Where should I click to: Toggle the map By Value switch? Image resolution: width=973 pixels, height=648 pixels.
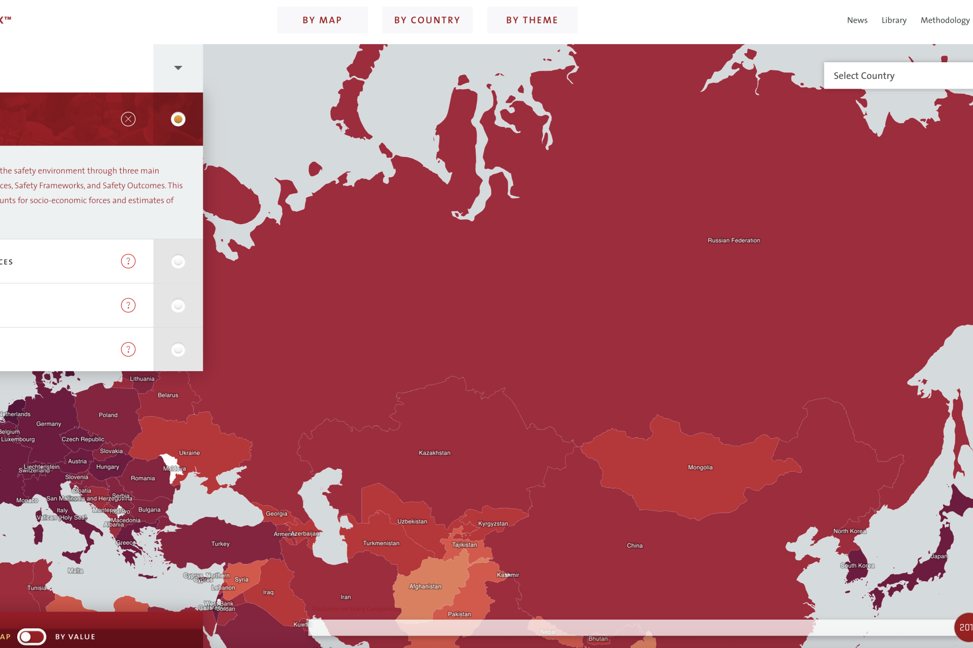[31, 636]
